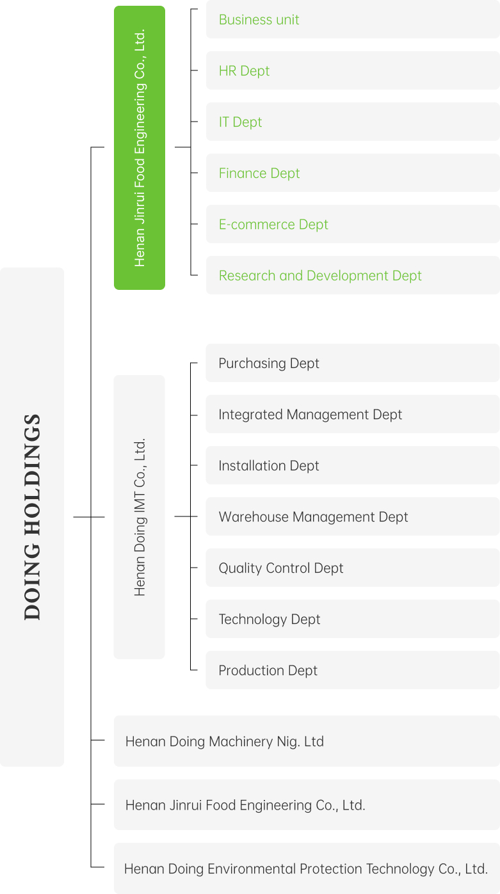Screen dimensions: 500x894
Task: Click the E-commerce Dept box
Action: [353, 224]
